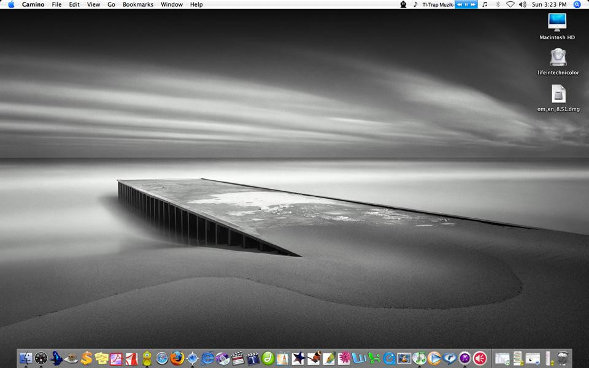The image size is (589, 368).
Task: Open the blue speech bubble dock icon
Action: 450,358
